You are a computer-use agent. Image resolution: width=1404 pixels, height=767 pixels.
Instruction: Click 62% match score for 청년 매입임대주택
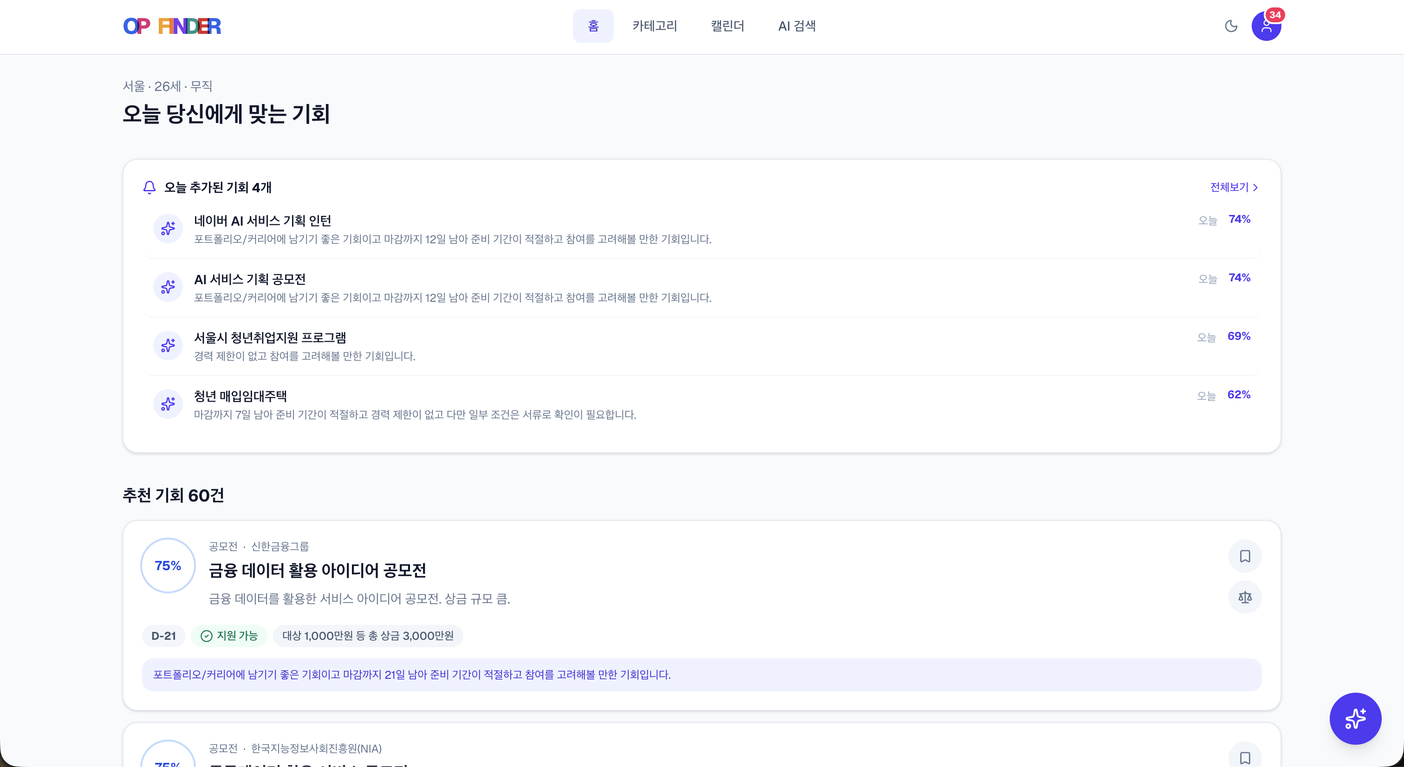(x=1238, y=395)
